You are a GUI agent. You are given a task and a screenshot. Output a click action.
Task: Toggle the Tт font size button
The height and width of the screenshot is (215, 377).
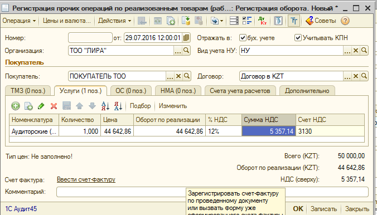294,21
